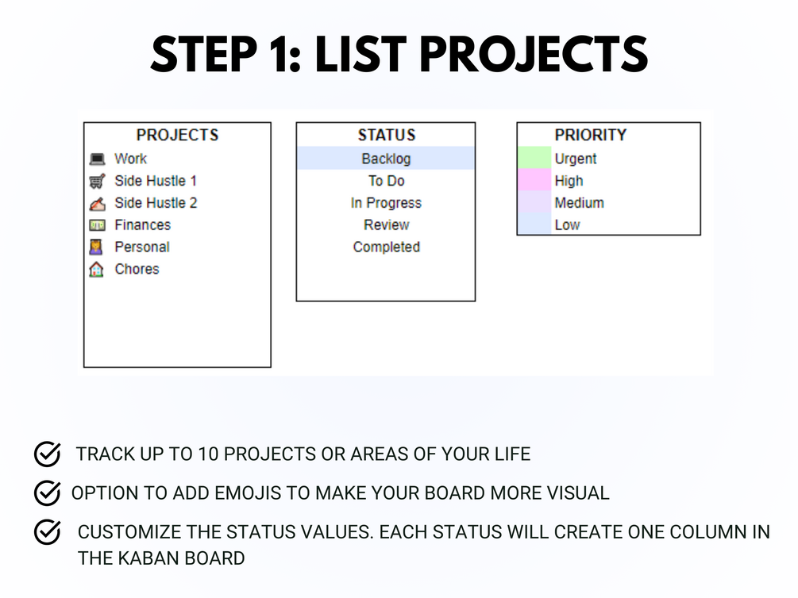Viewport: 798px width, 598px height.
Task: Select the Review status cell
Action: pyautogui.click(x=386, y=224)
